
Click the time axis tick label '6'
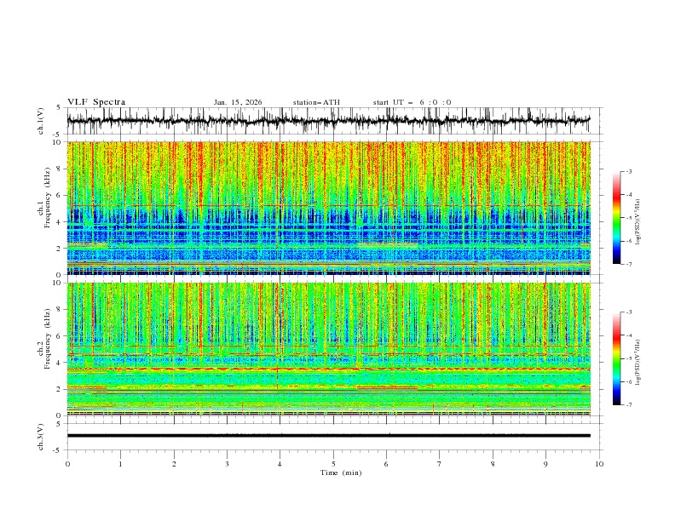386,464
